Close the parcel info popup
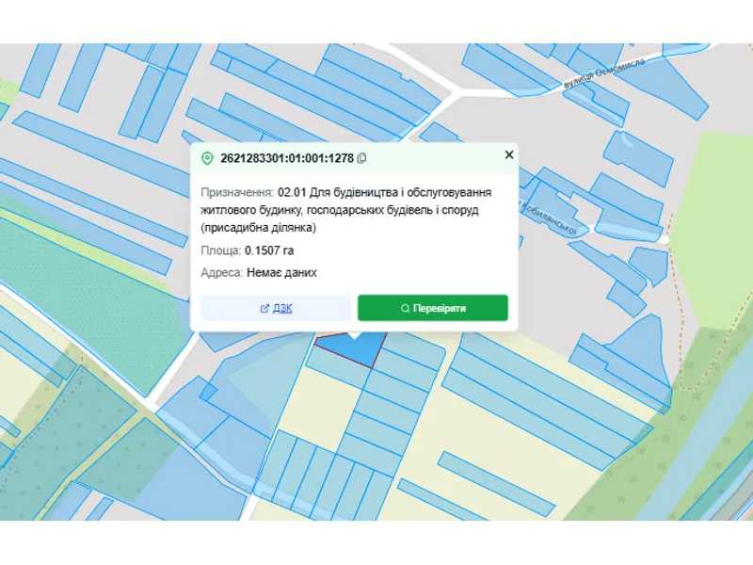This screenshot has width=753, height=565. point(509,155)
